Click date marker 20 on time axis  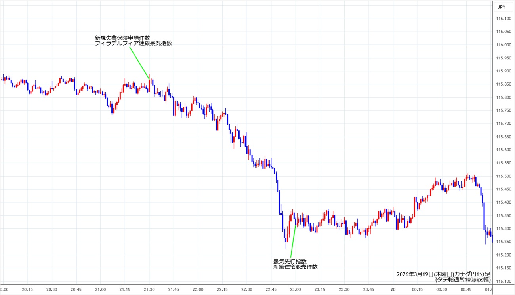393,289
